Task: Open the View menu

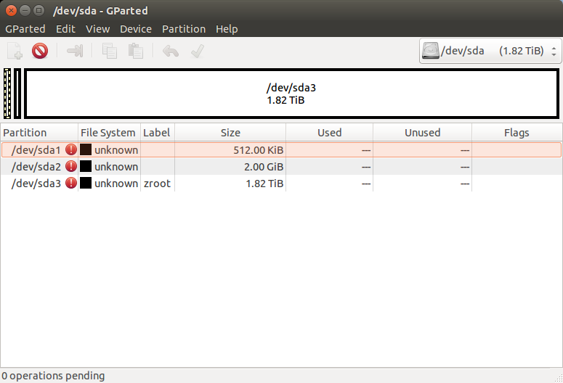Action: click(x=97, y=29)
